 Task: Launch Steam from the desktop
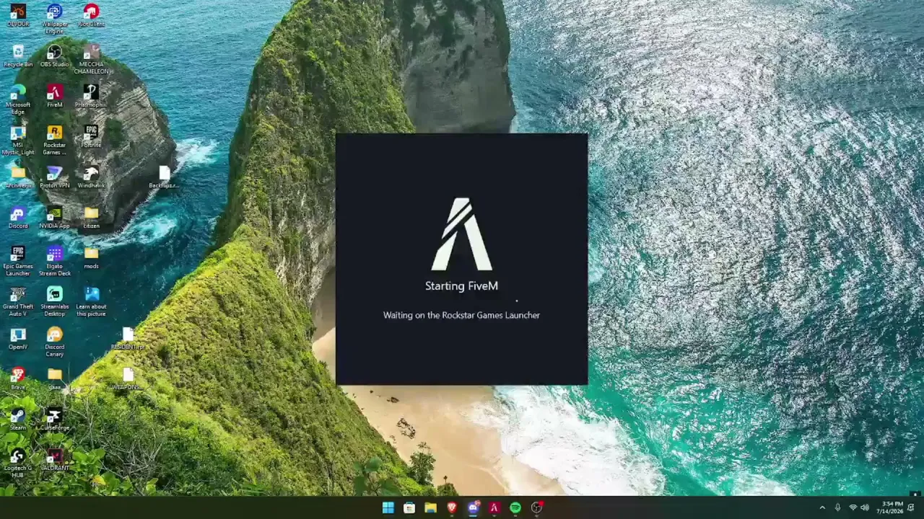pyautogui.click(x=18, y=419)
